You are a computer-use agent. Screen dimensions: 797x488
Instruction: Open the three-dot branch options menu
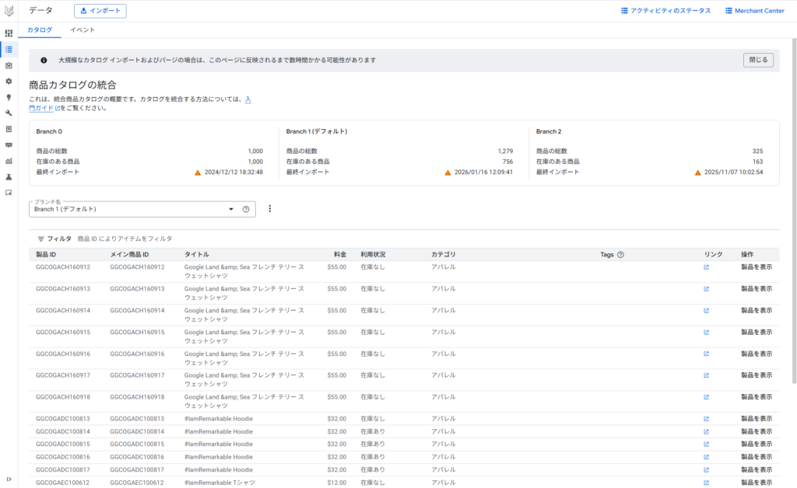click(x=270, y=208)
